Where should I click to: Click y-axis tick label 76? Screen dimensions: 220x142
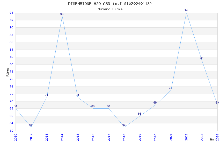(x=11, y=79)
